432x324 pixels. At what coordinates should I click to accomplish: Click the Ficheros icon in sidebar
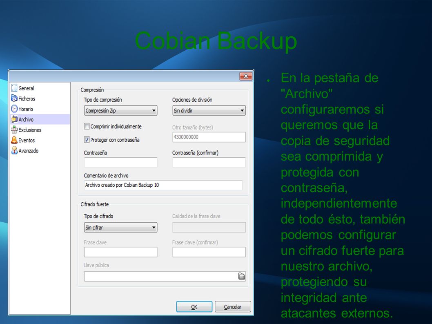(x=14, y=98)
